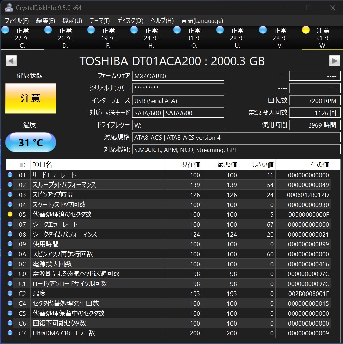343x344 pixels.
Task: Click yellow status dot for attribute 05
Action: (10, 214)
